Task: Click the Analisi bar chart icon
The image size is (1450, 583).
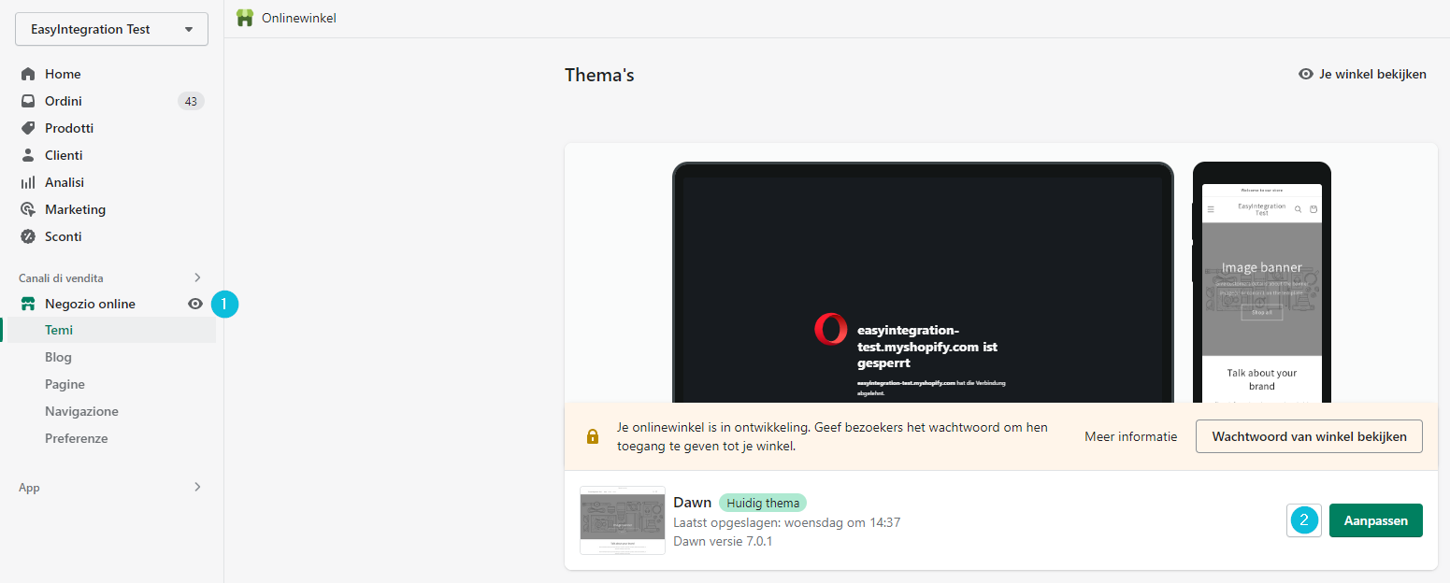Action: pos(28,182)
